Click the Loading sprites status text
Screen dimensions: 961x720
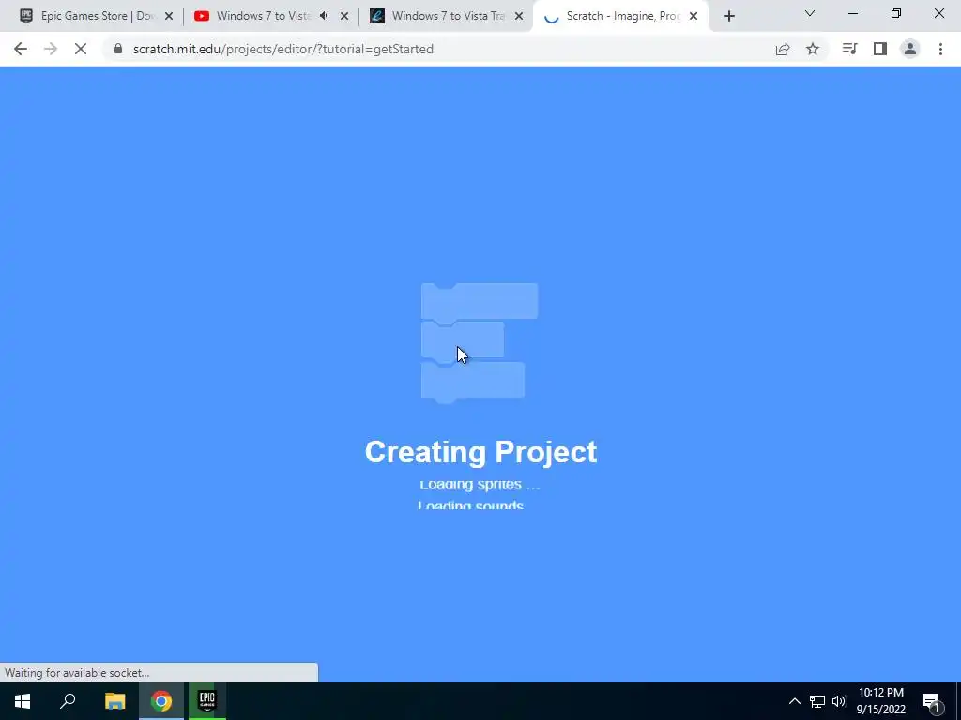pyautogui.click(x=480, y=485)
